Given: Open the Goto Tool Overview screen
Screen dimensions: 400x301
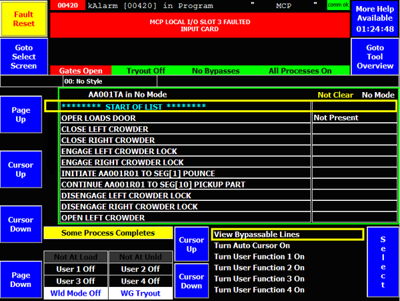Looking at the screenshot, I should (375, 57).
